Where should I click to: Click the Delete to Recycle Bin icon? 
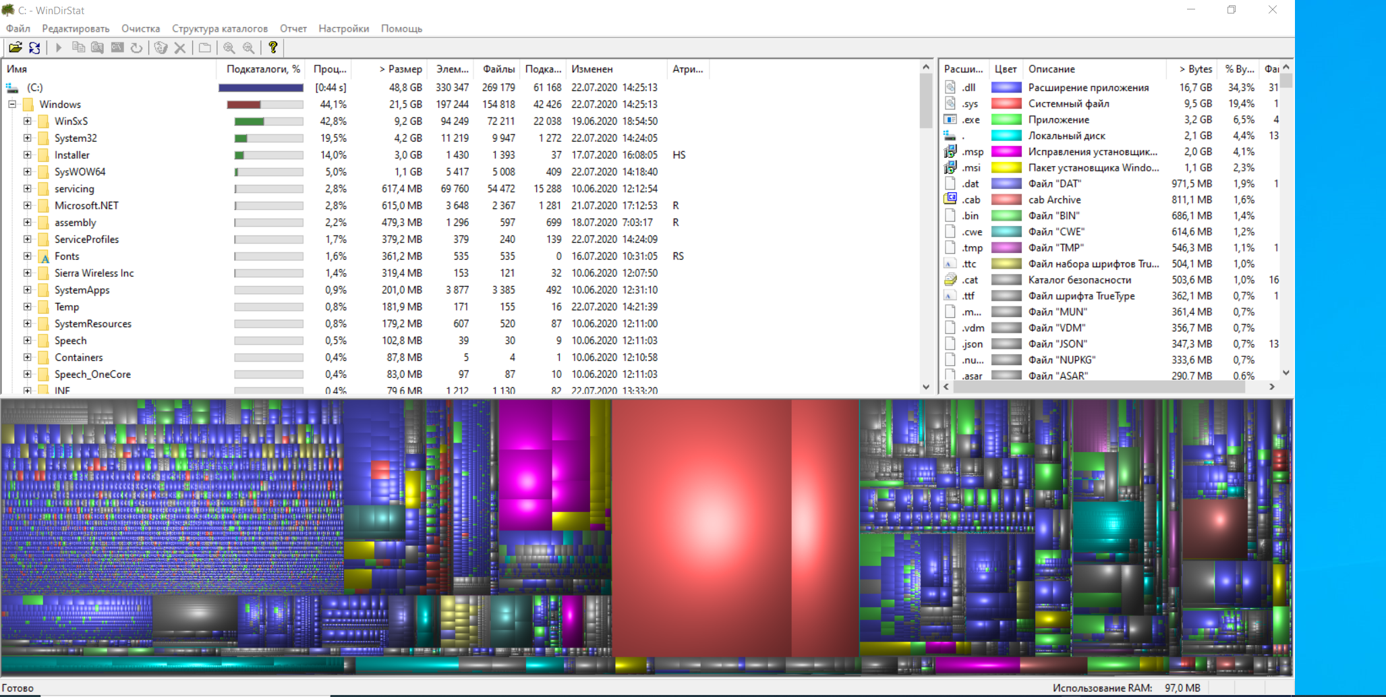[x=161, y=47]
